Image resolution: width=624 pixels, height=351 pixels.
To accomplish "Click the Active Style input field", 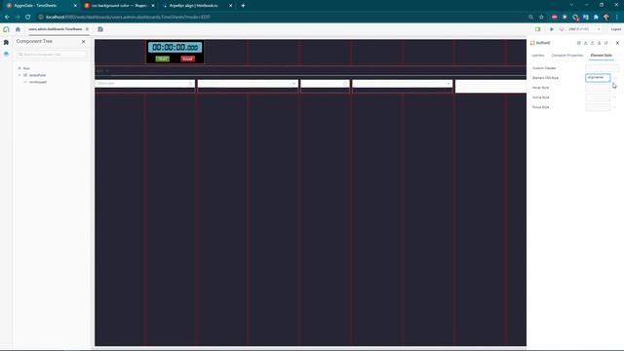I will click(598, 97).
